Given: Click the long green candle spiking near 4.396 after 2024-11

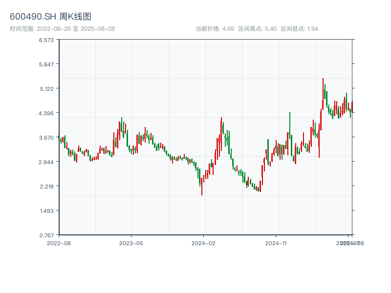Looking at the screenshot, I should 290,126.
